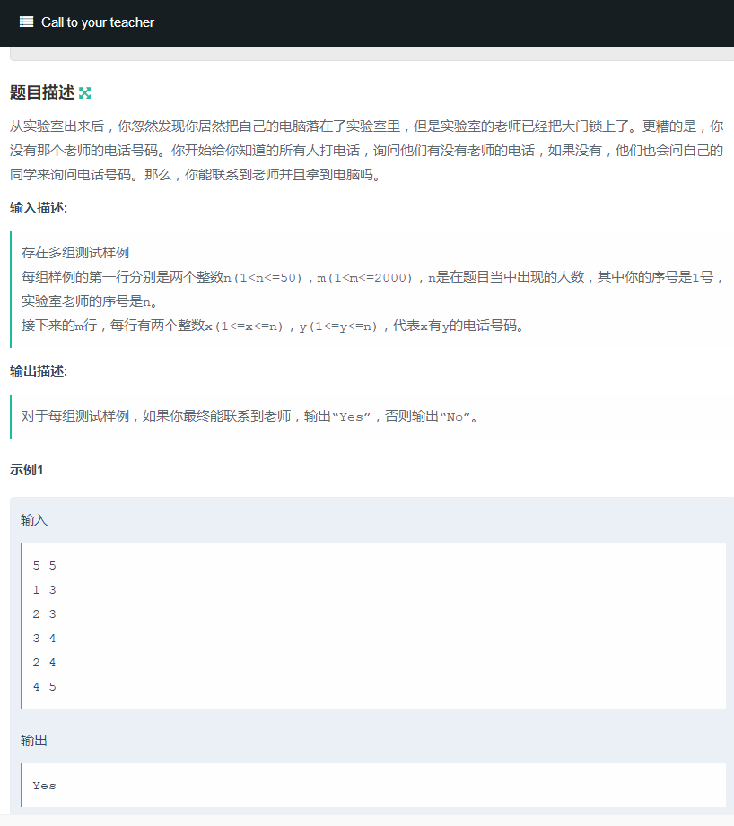The height and width of the screenshot is (826, 734).
Task: Click the 输出描述: label
Action: (x=39, y=371)
